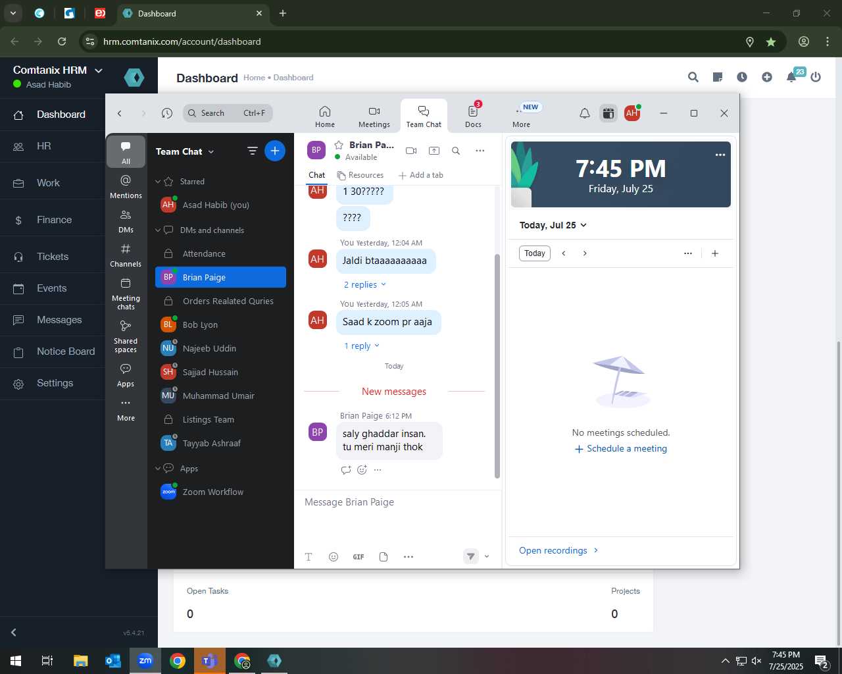
Task: Open Mentions in the Zoom sidebar
Action: click(x=126, y=187)
